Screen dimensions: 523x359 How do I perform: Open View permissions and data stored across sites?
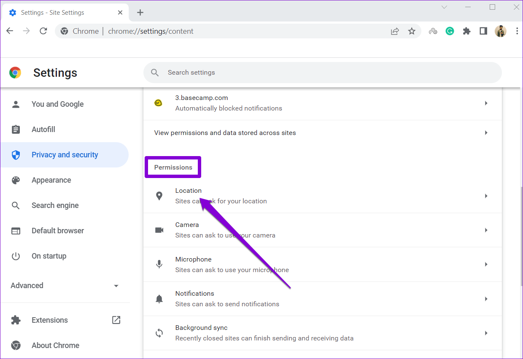pos(225,133)
